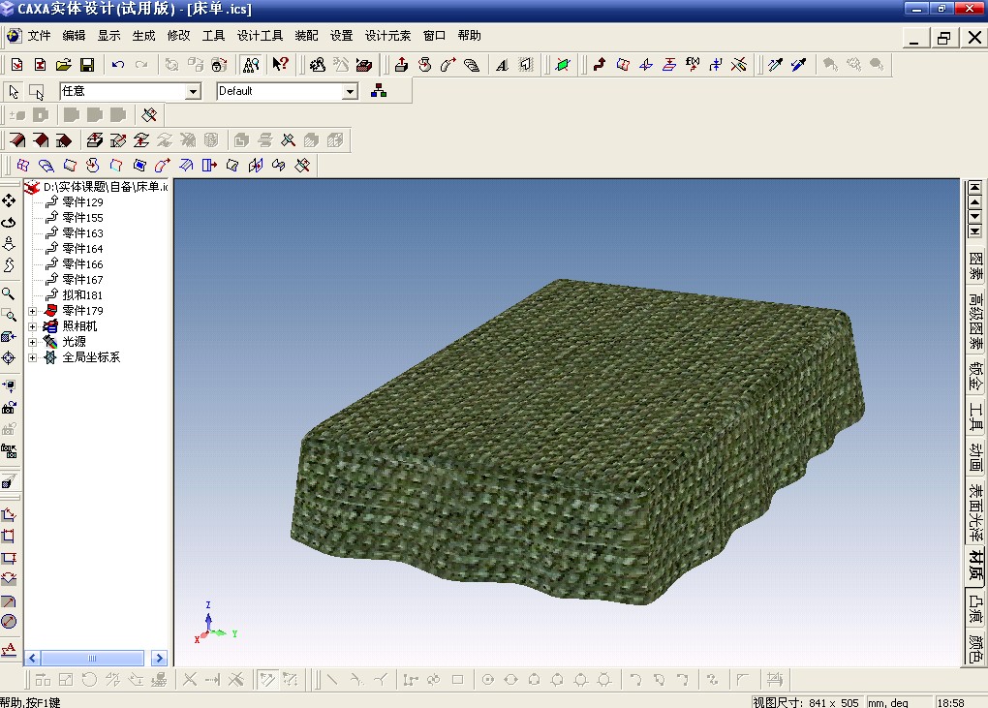Screen dimensions: 988x708
Task: Select the sweep feature tool icon
Action: click(448, 64)
